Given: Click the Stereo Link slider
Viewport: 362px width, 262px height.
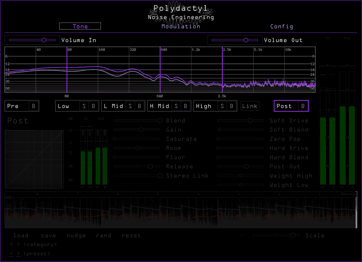Looking at the screenshot, I should click(137, 176).
